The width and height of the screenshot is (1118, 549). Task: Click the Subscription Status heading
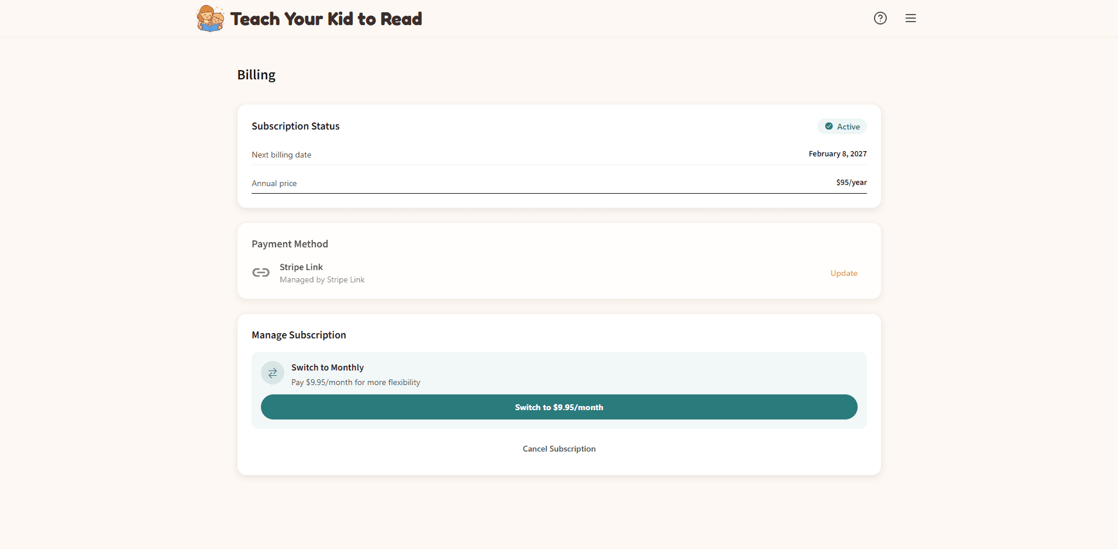[295, 126]
